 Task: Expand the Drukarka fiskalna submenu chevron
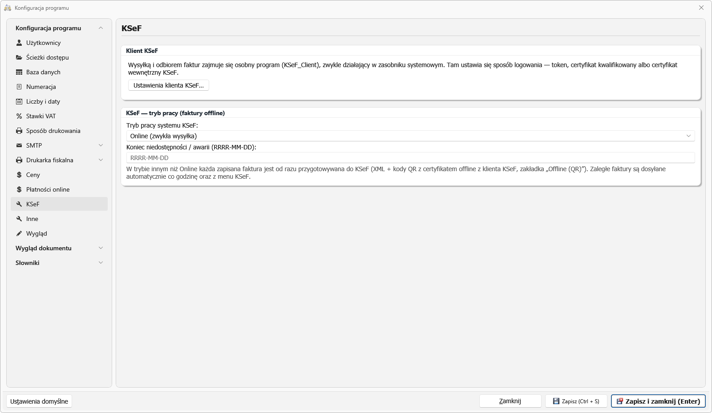click(101, 160)
